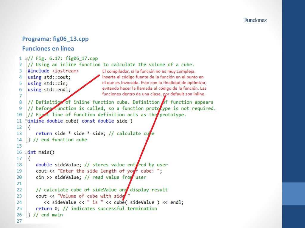The image size is (305, 228).
Task: Click 'const double side' parameter text
Action: [105, 121]
